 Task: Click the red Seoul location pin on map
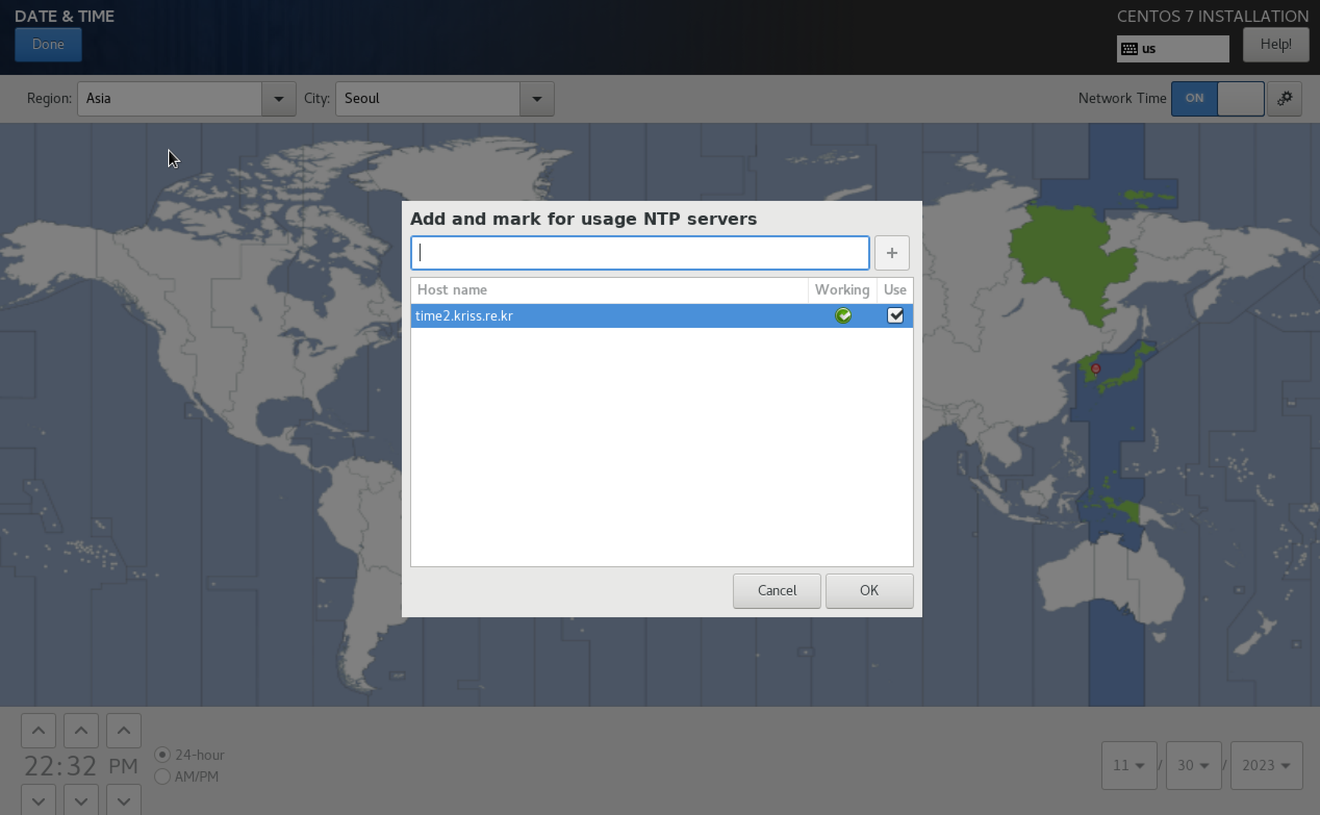tap(1095, 369)
